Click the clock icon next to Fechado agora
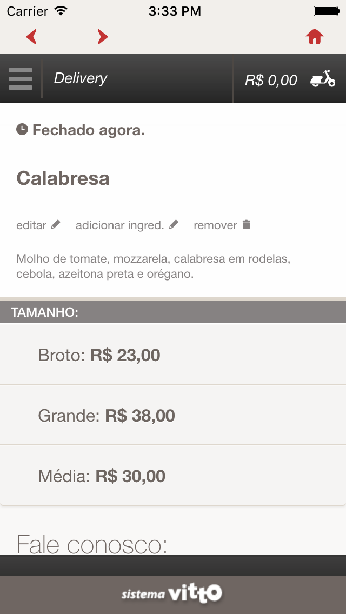 pyautogui.click(x=21, y=129)
